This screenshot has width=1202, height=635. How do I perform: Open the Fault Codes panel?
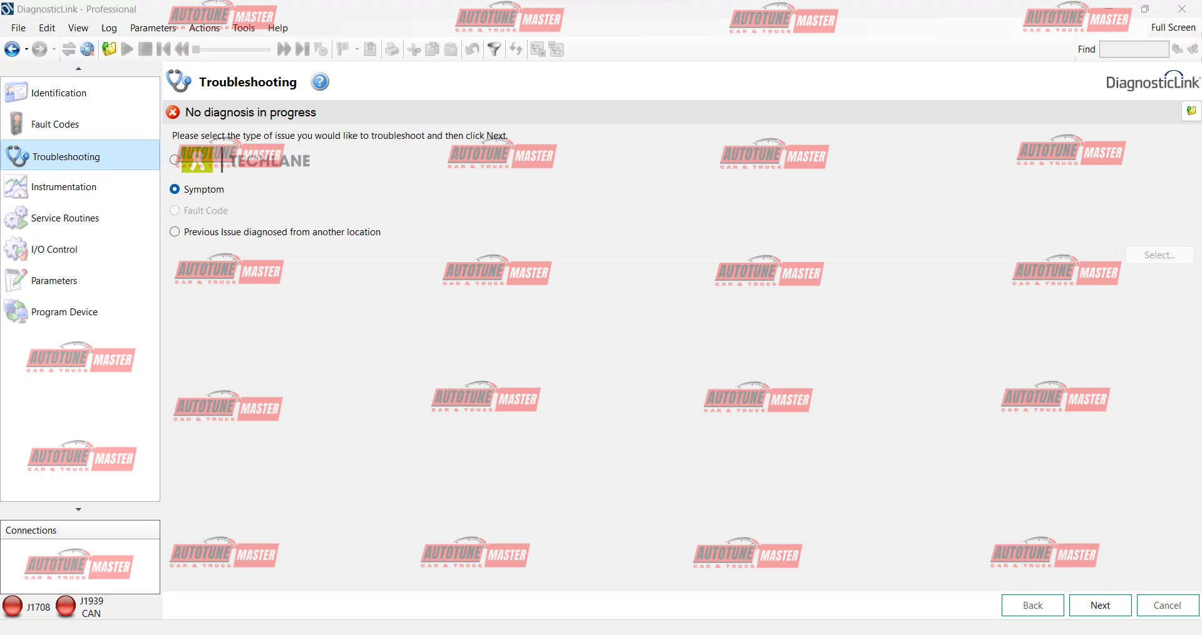pyautogui.click(x=55, y=124)
